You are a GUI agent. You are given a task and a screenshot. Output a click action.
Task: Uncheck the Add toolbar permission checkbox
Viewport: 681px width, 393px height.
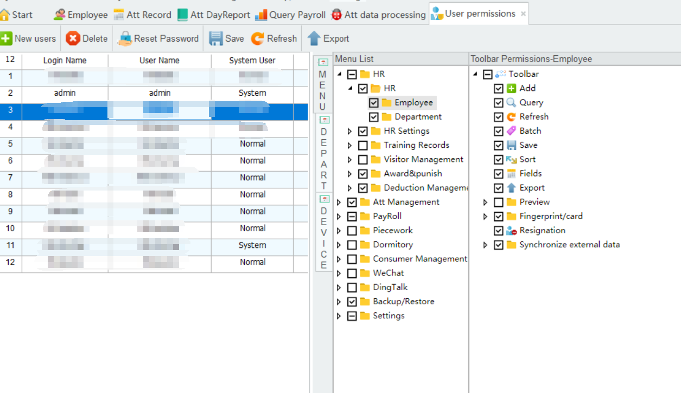[x=498, y=88]
